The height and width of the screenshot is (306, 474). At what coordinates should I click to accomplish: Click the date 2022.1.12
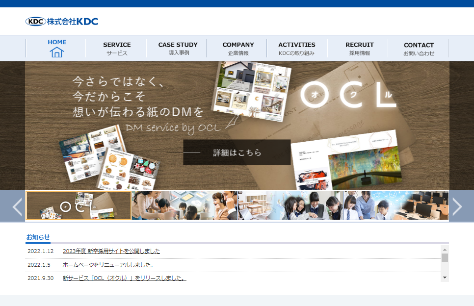tap(41, 251)
